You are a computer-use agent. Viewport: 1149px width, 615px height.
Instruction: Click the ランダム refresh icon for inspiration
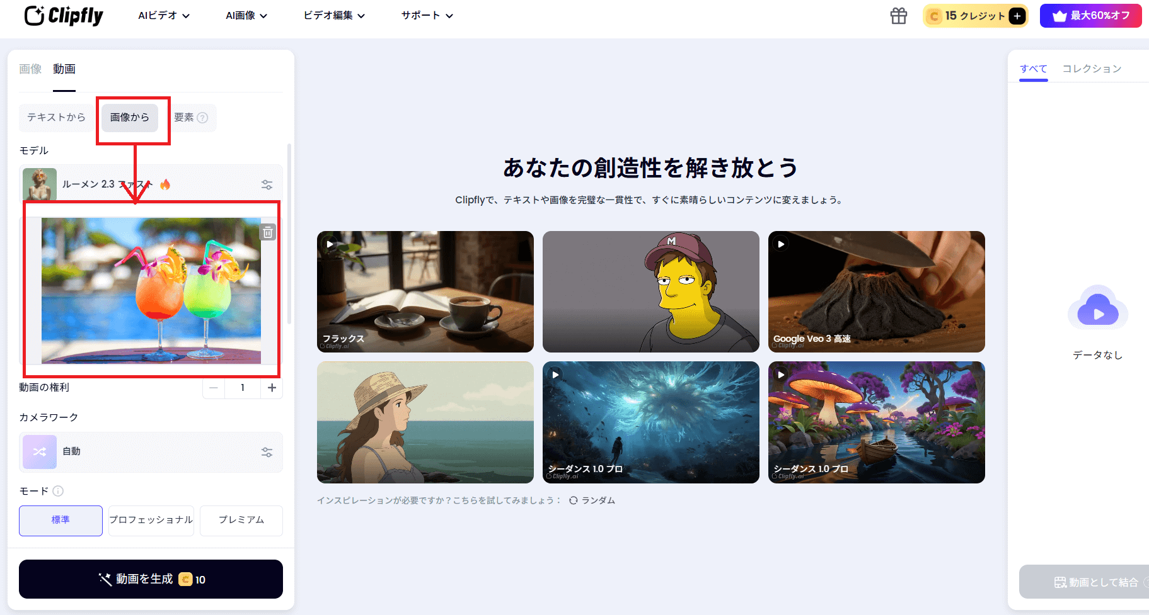(x=573, y=500)
